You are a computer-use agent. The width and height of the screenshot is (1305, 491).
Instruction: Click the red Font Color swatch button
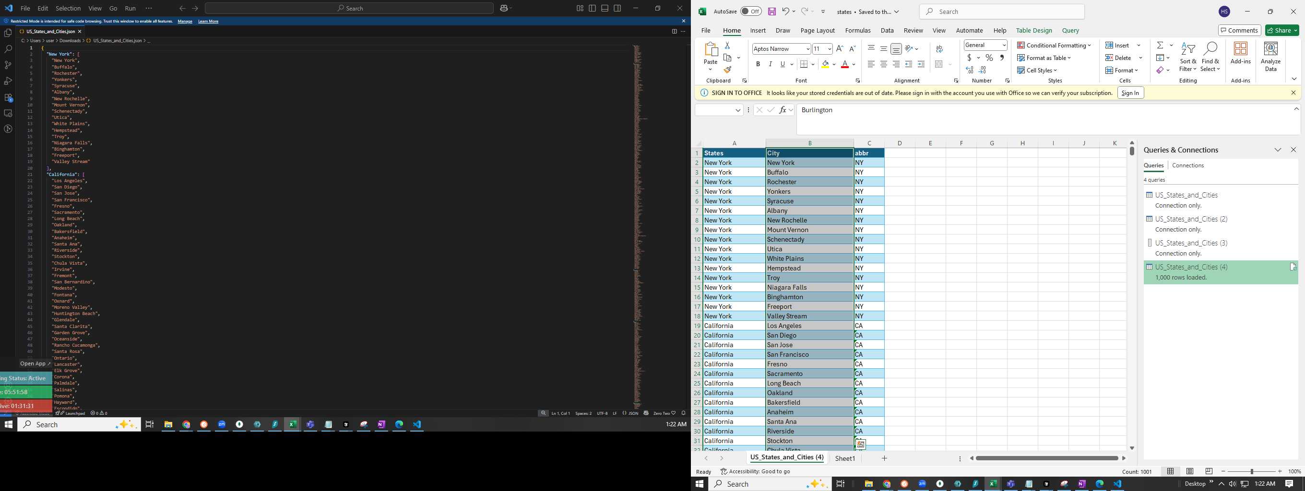pos(844,64)
